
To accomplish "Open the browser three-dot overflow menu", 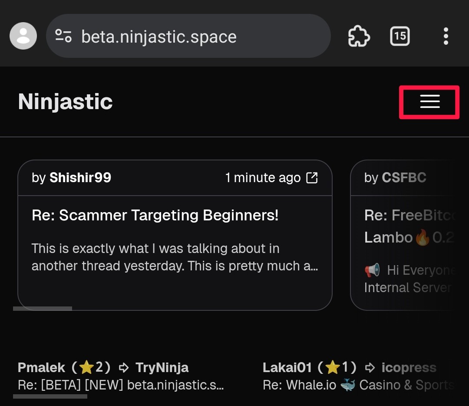I will click(x=446, y=36).
